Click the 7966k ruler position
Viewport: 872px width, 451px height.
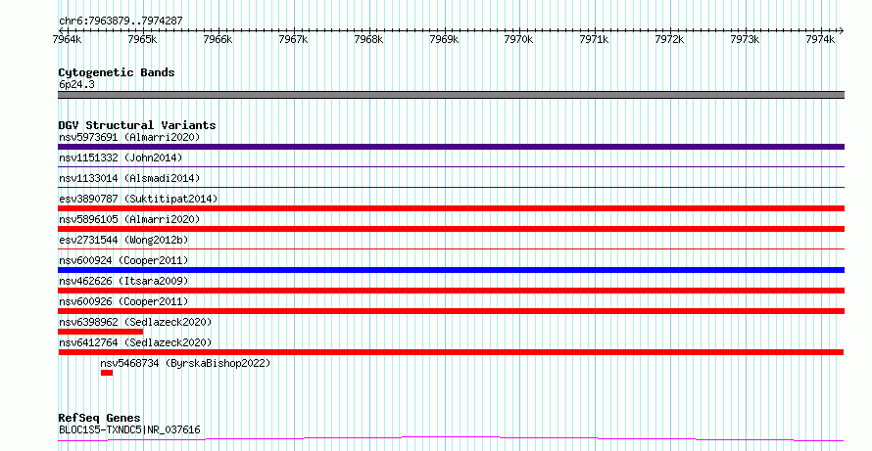tap(218, 40)
